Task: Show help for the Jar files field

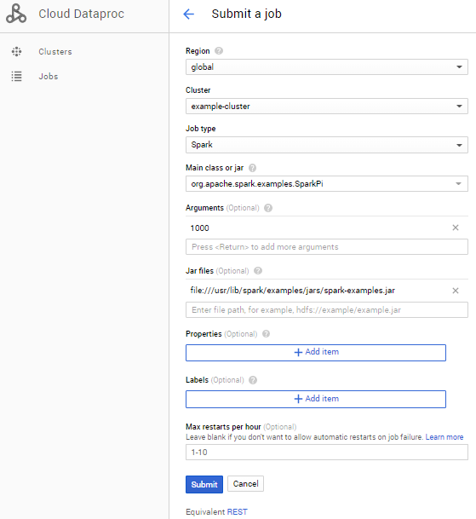Action: click(x=258, y=271)
